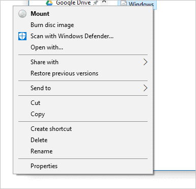Viewport: 196px width, 189px height.
Task: Select Scan with Windows Defender...
Action: pos(83,36)
